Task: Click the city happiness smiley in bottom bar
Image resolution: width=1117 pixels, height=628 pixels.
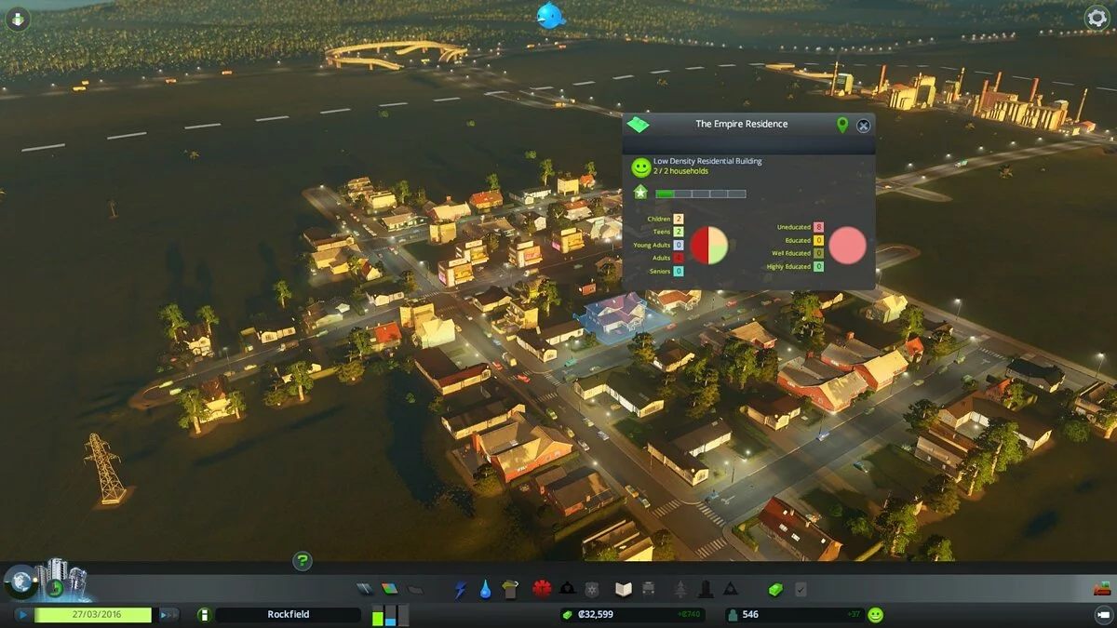Action: (875, 615)
